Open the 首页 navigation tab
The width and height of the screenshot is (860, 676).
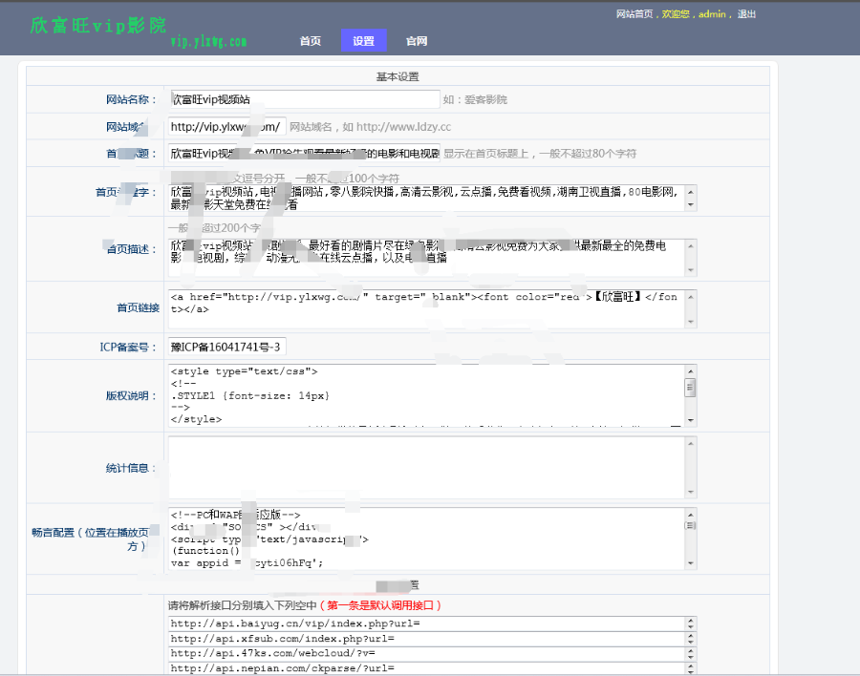tap(310, 41)
